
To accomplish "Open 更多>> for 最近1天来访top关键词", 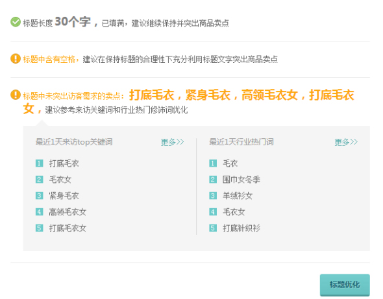I will pos(172,142).
